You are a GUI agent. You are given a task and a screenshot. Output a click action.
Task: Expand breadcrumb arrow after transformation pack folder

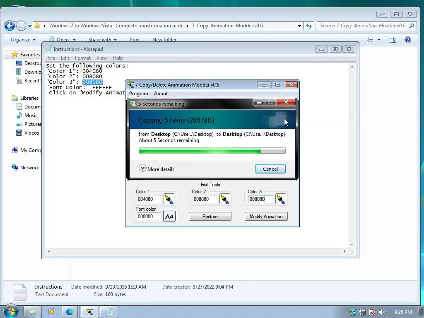(187, 26)
